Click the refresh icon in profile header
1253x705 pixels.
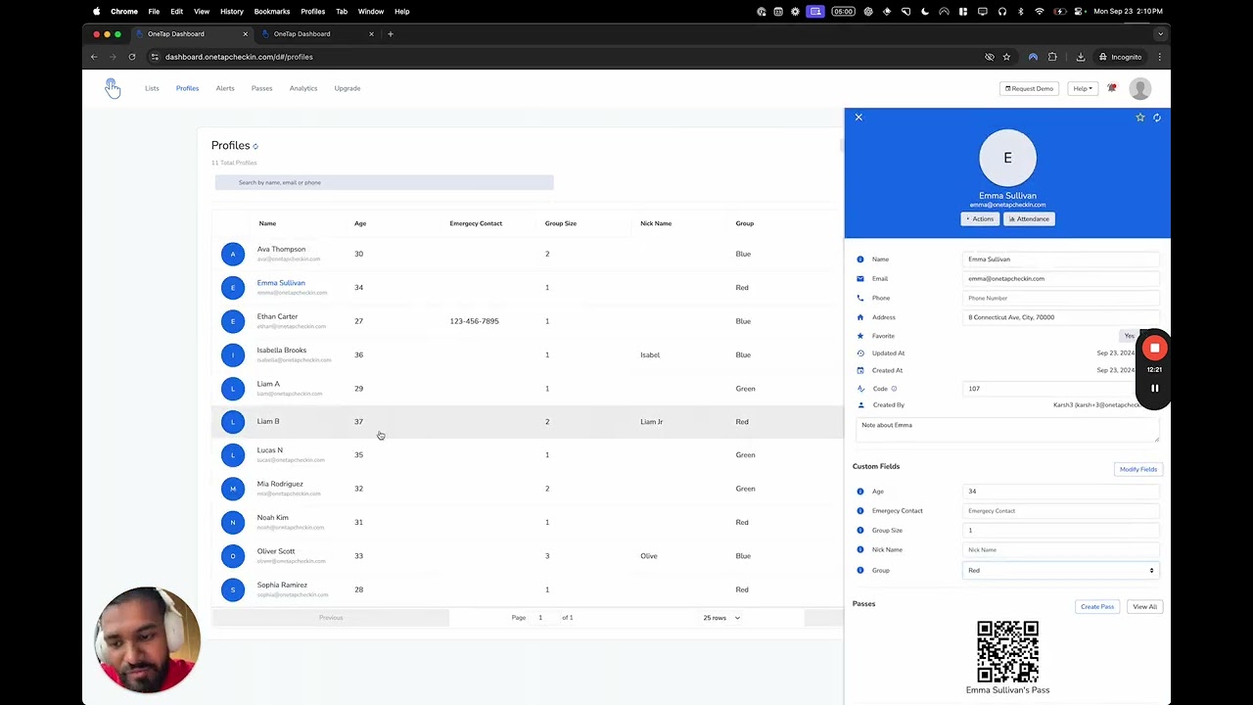coord(1157,117)
